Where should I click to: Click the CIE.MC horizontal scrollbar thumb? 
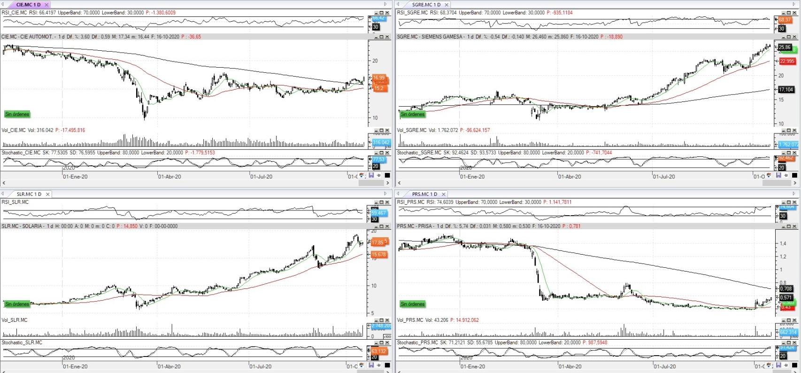click(371, 183)
